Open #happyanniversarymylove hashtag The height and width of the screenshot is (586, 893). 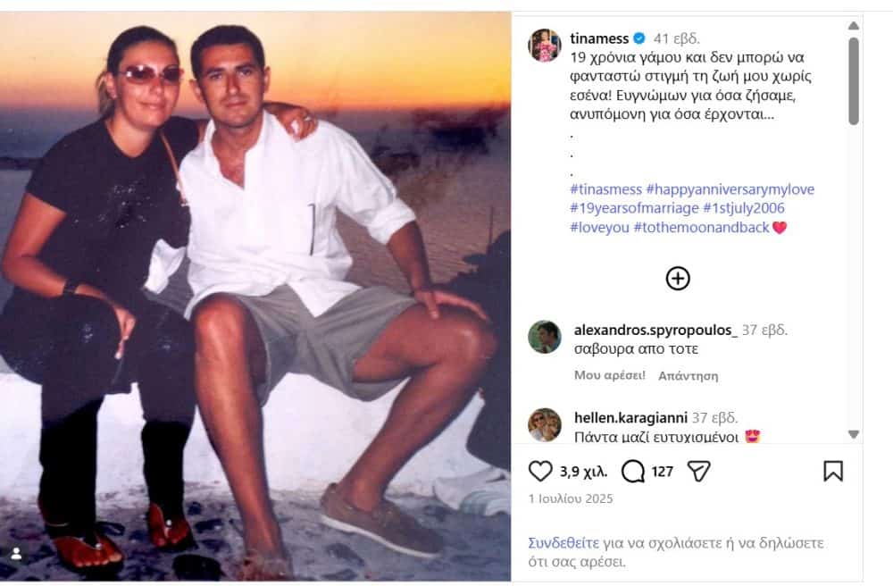(730, 189)
